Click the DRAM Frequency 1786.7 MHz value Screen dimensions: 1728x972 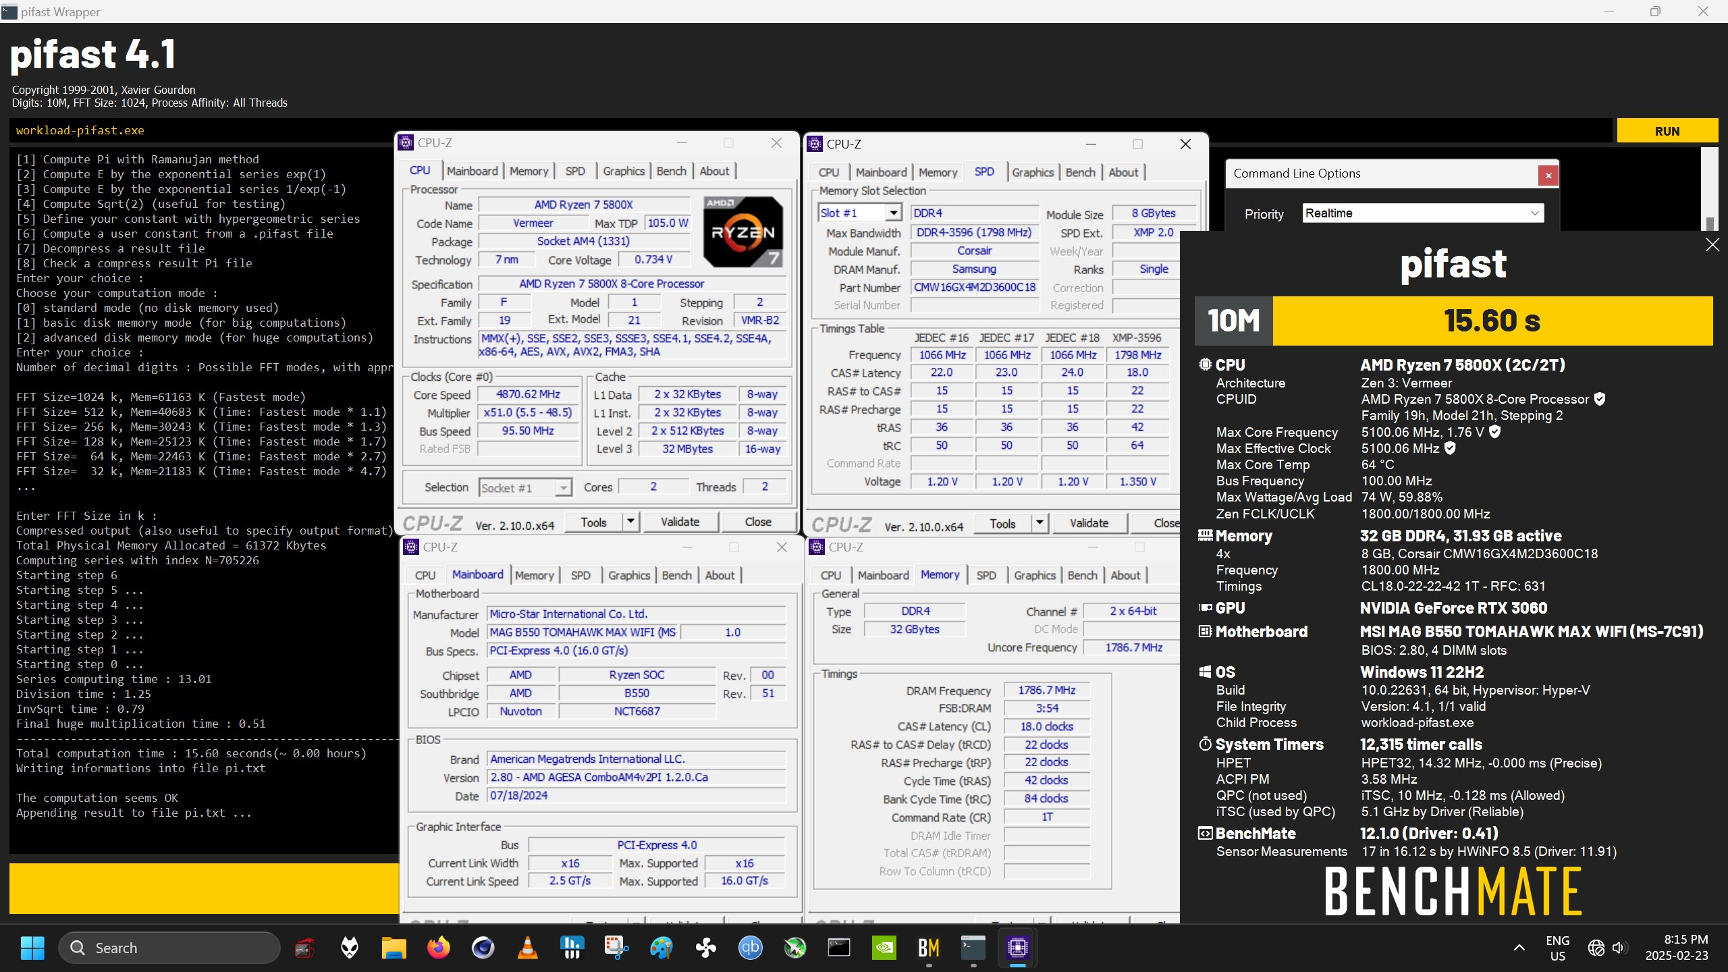coord(1046,690)
